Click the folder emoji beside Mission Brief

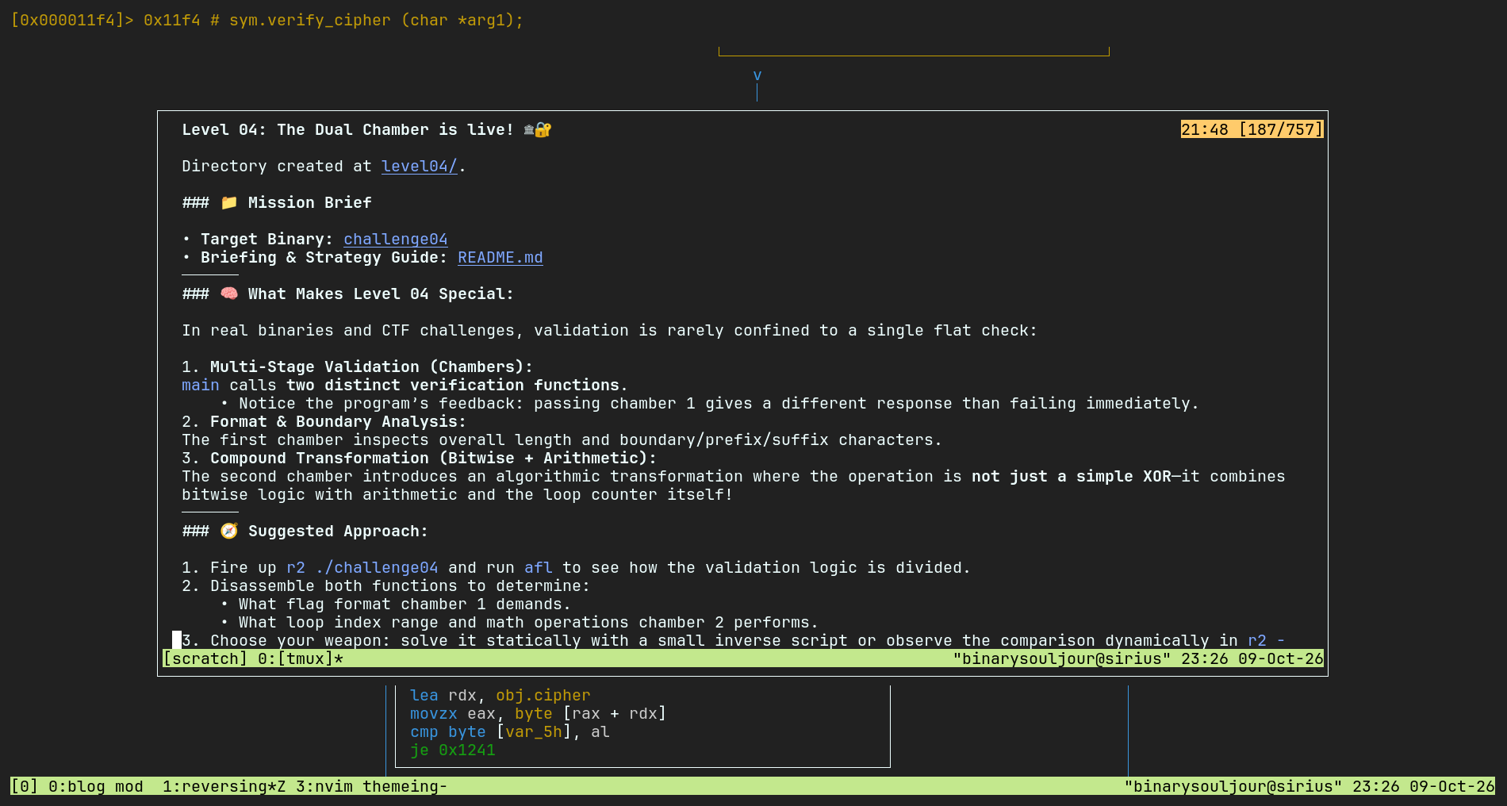228,202
